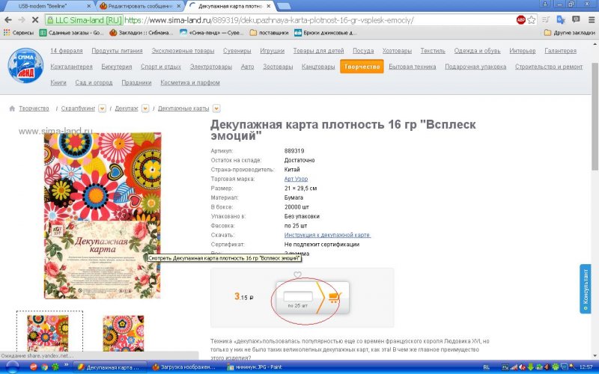Switch to the USB-modem Beeline tab

coord(46,5)
